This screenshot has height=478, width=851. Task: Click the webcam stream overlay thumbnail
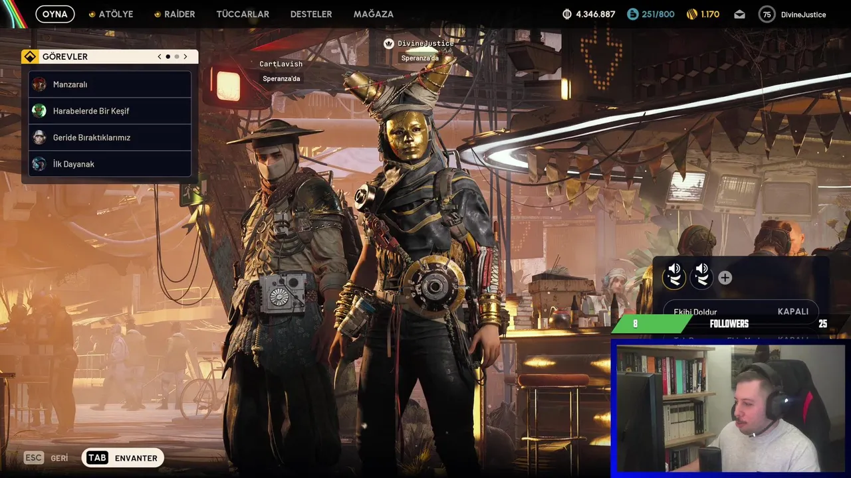(731, 408)
